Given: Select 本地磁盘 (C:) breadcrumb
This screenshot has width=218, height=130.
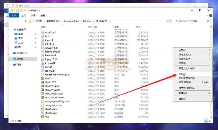Looking at the screenshot, I should [53, 21].
